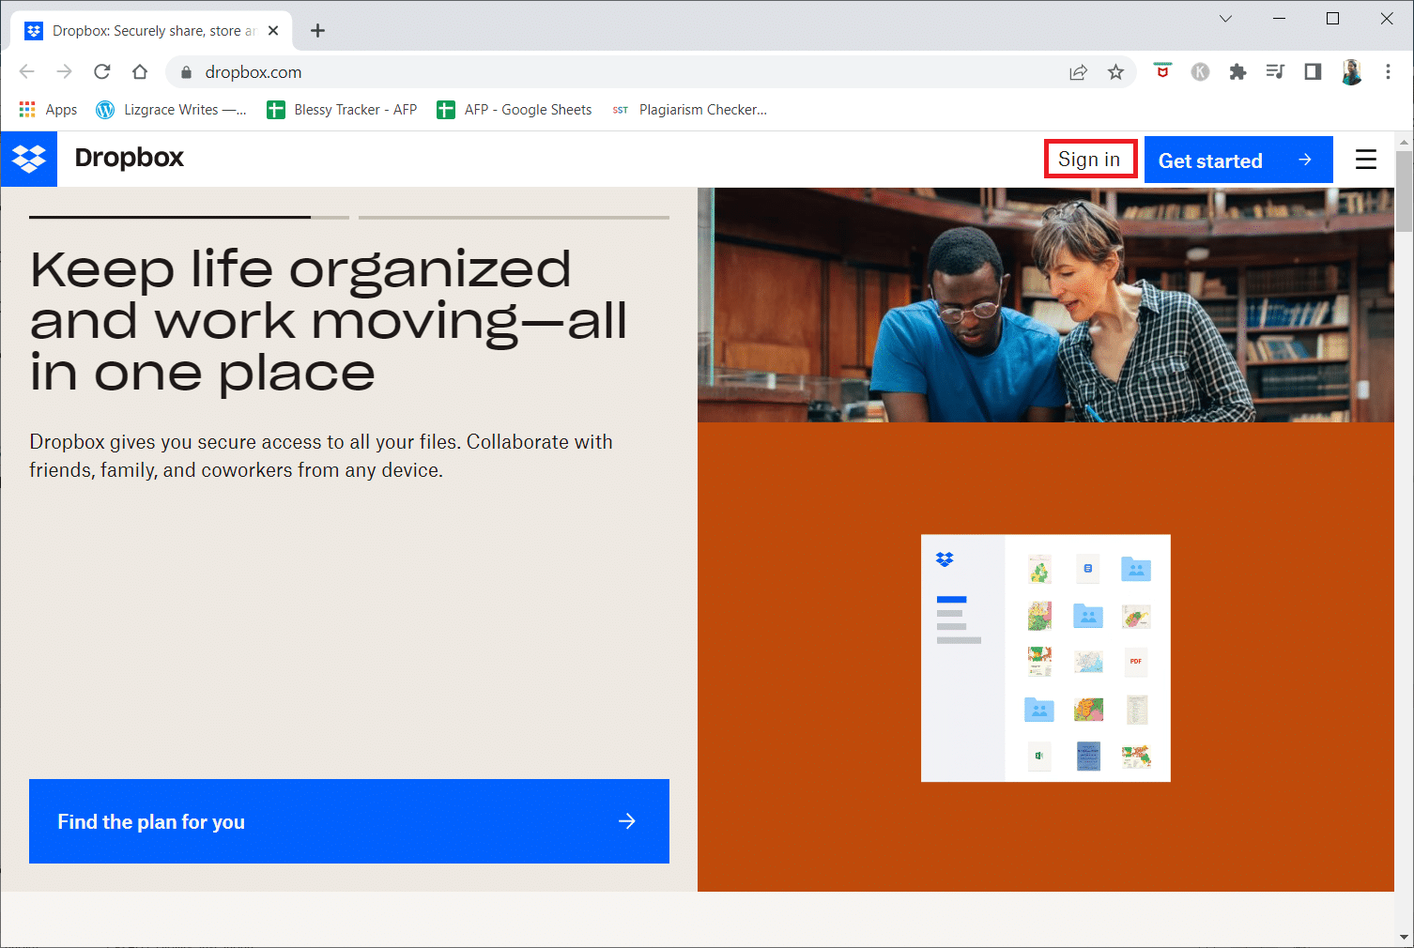The height and width of the screenshot is (948, 1414).
Task: Open the Sign in link
Action: (x=1089, y=160)
